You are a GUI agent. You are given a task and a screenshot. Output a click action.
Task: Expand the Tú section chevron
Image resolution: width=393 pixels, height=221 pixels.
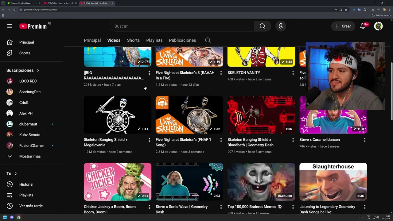tap(16, 174)
